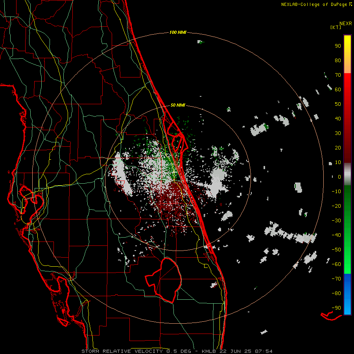354x354 pixels.
Task: Click the 22 JUN 25 date text
Action: pos(236,351)
